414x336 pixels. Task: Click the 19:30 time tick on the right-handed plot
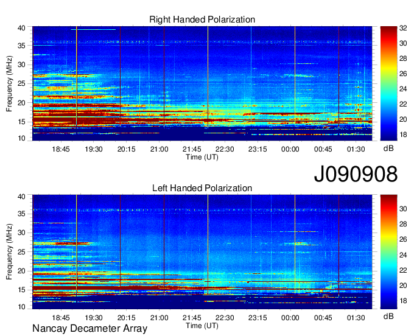(x=94, y=149)
